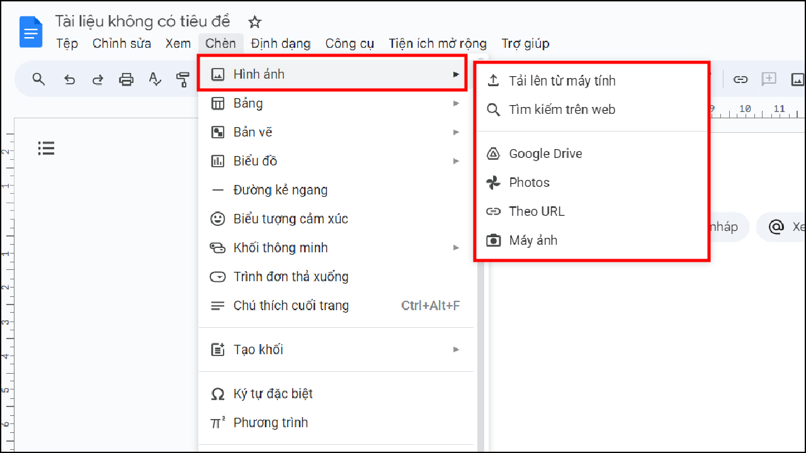Open the Trợ giúp menu
This screenshot has height=453, width=806.
coord(525,43)
